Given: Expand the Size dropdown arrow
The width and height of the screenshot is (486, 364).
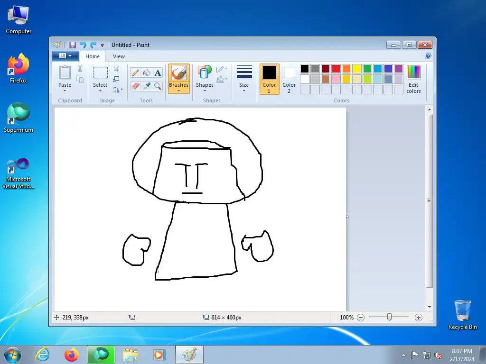Looking at the screenshot, I should (244, 91).
